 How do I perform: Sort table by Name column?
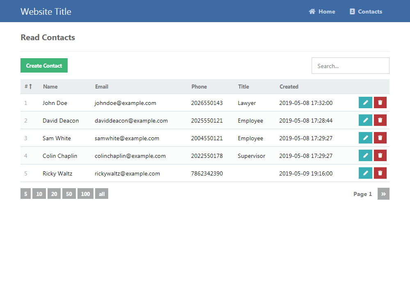click(x=50, y=87)
